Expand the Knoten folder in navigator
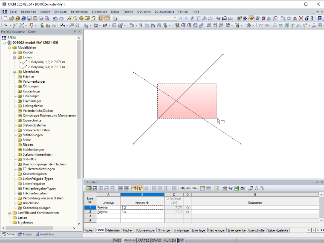The width and height of the screenshot is (324, 243). tap(14, 52)
